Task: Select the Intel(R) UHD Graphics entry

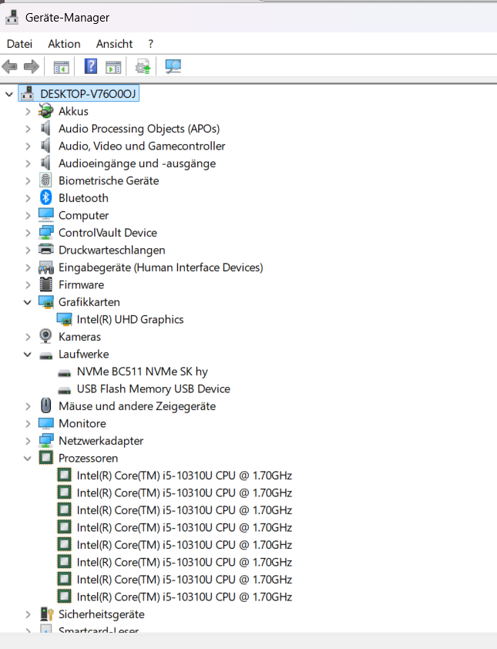Action: click(130, 319)
